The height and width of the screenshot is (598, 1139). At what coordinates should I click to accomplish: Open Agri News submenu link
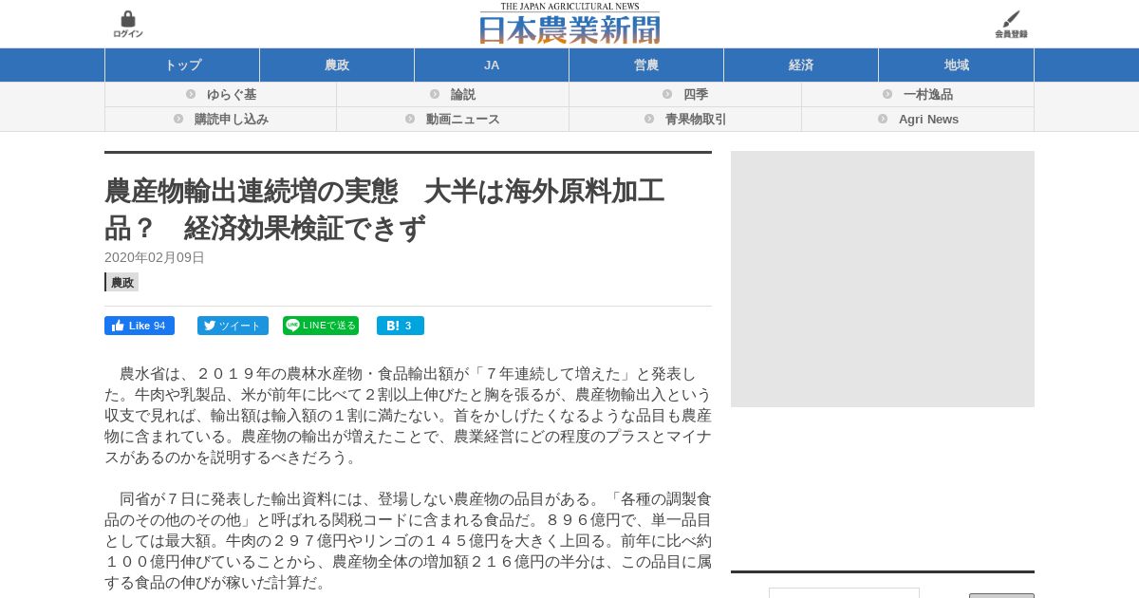pos(928,120)
